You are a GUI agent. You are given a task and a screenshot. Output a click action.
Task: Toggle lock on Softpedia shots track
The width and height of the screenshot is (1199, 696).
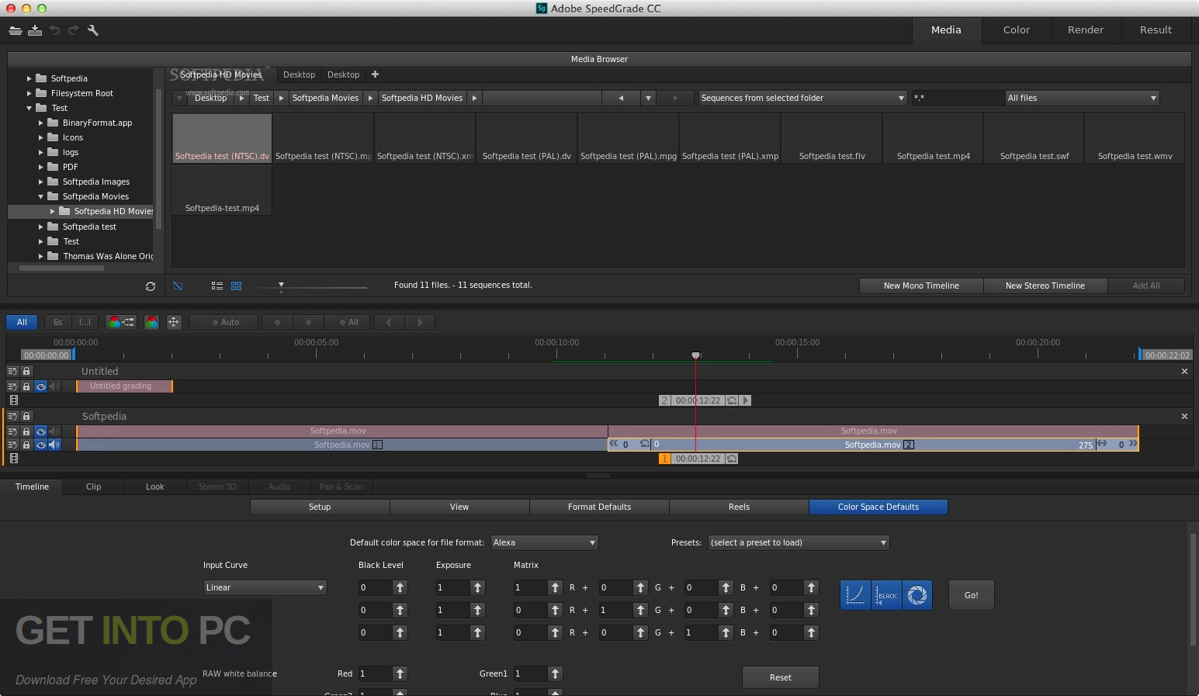26,445
